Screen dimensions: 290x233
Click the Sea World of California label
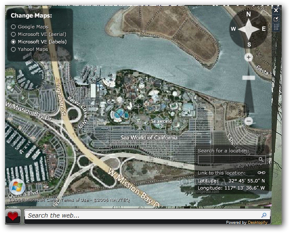point(149,137)
